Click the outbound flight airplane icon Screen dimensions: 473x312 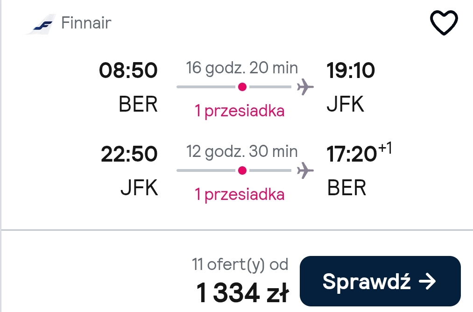(x=305, y=87)
